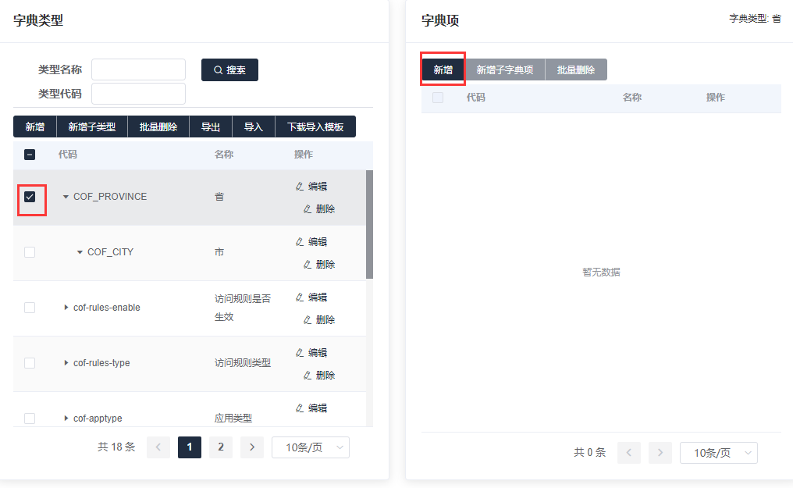Image resolution: width=793 pixels, height=488 pixels.
Task: Check the cof-rules-enable row checkbox
Action: tap(30, 308)
